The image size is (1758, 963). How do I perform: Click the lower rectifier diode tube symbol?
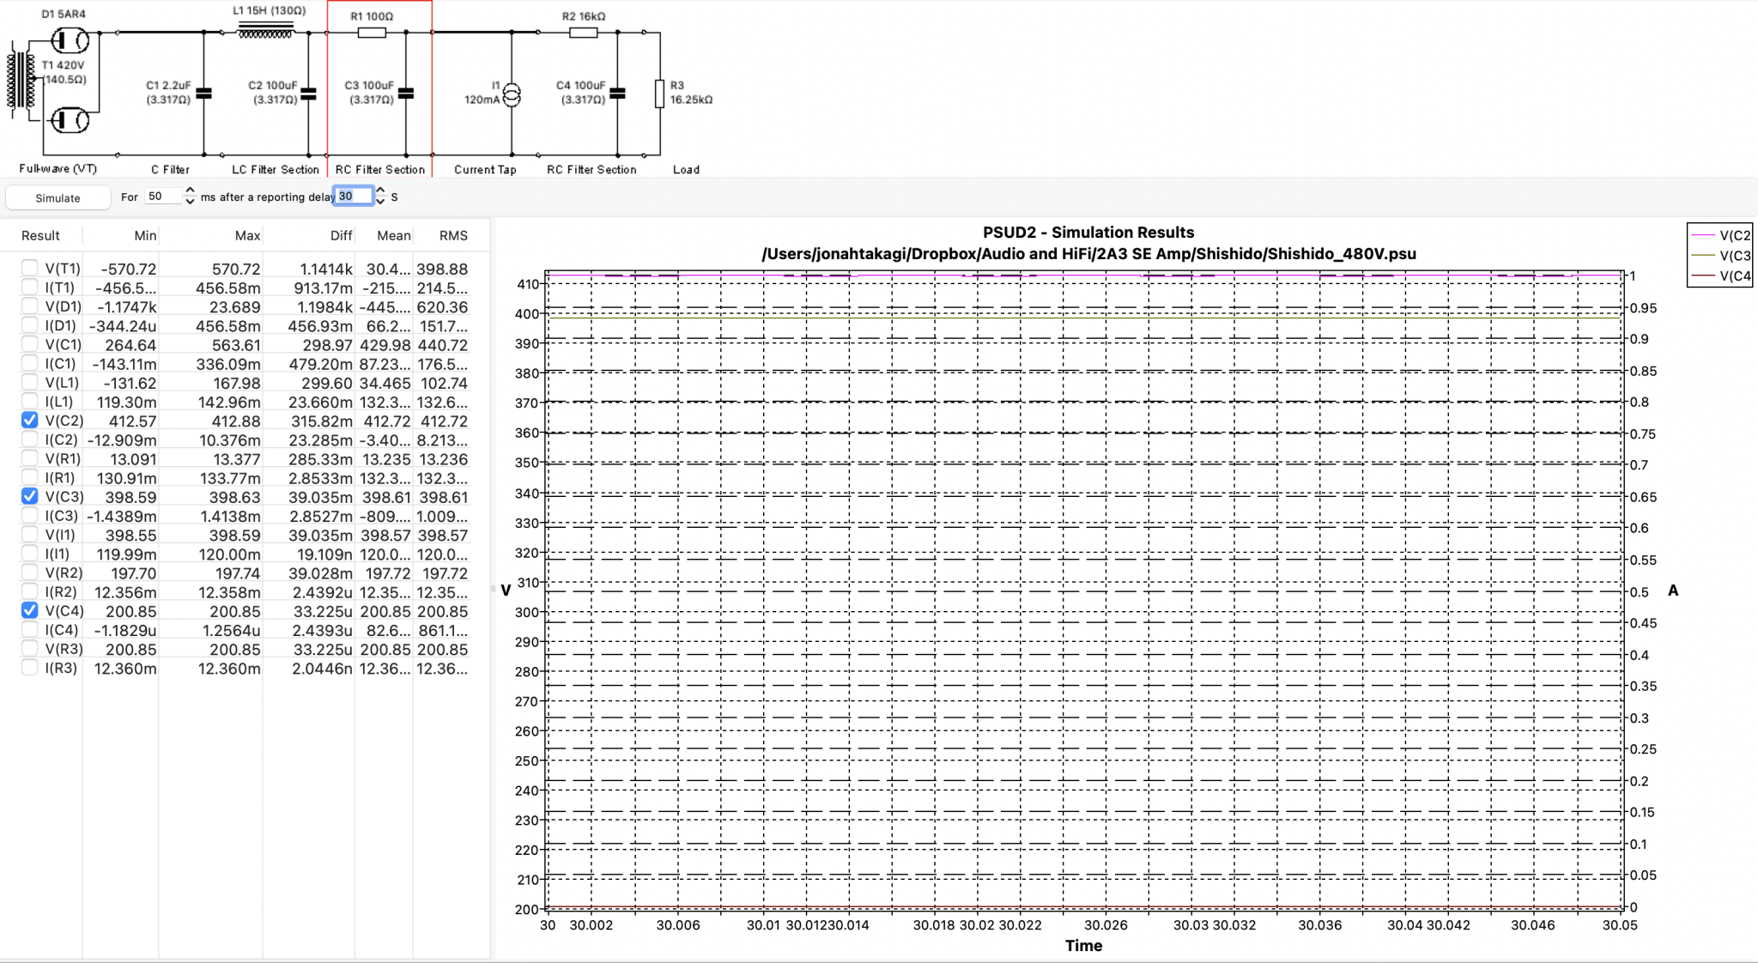pos(70,120)
